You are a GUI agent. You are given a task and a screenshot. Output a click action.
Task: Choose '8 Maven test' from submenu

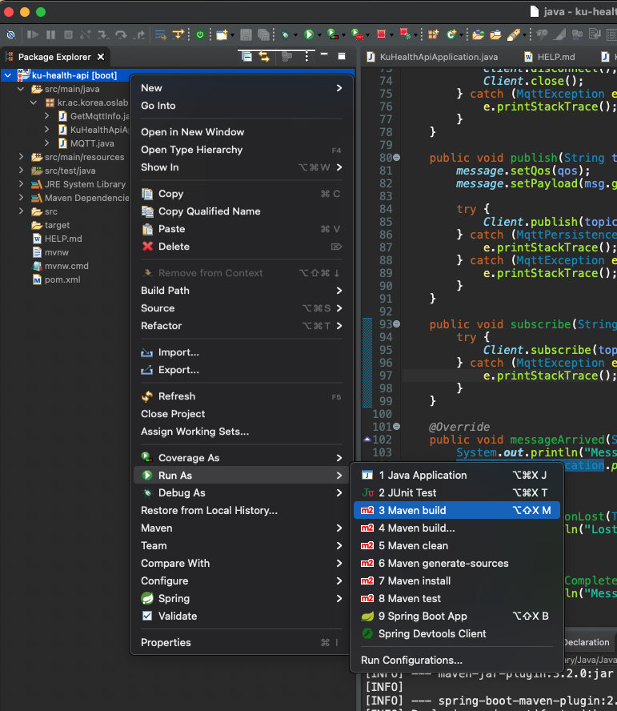click(x=456, y=598)
